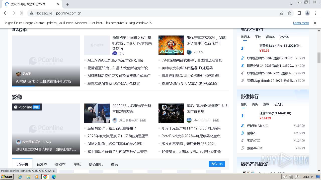Open 联想拯救者Y7000P ranking entry
The height and width of the screenshot is (180, 321).
tap(271, 58)
